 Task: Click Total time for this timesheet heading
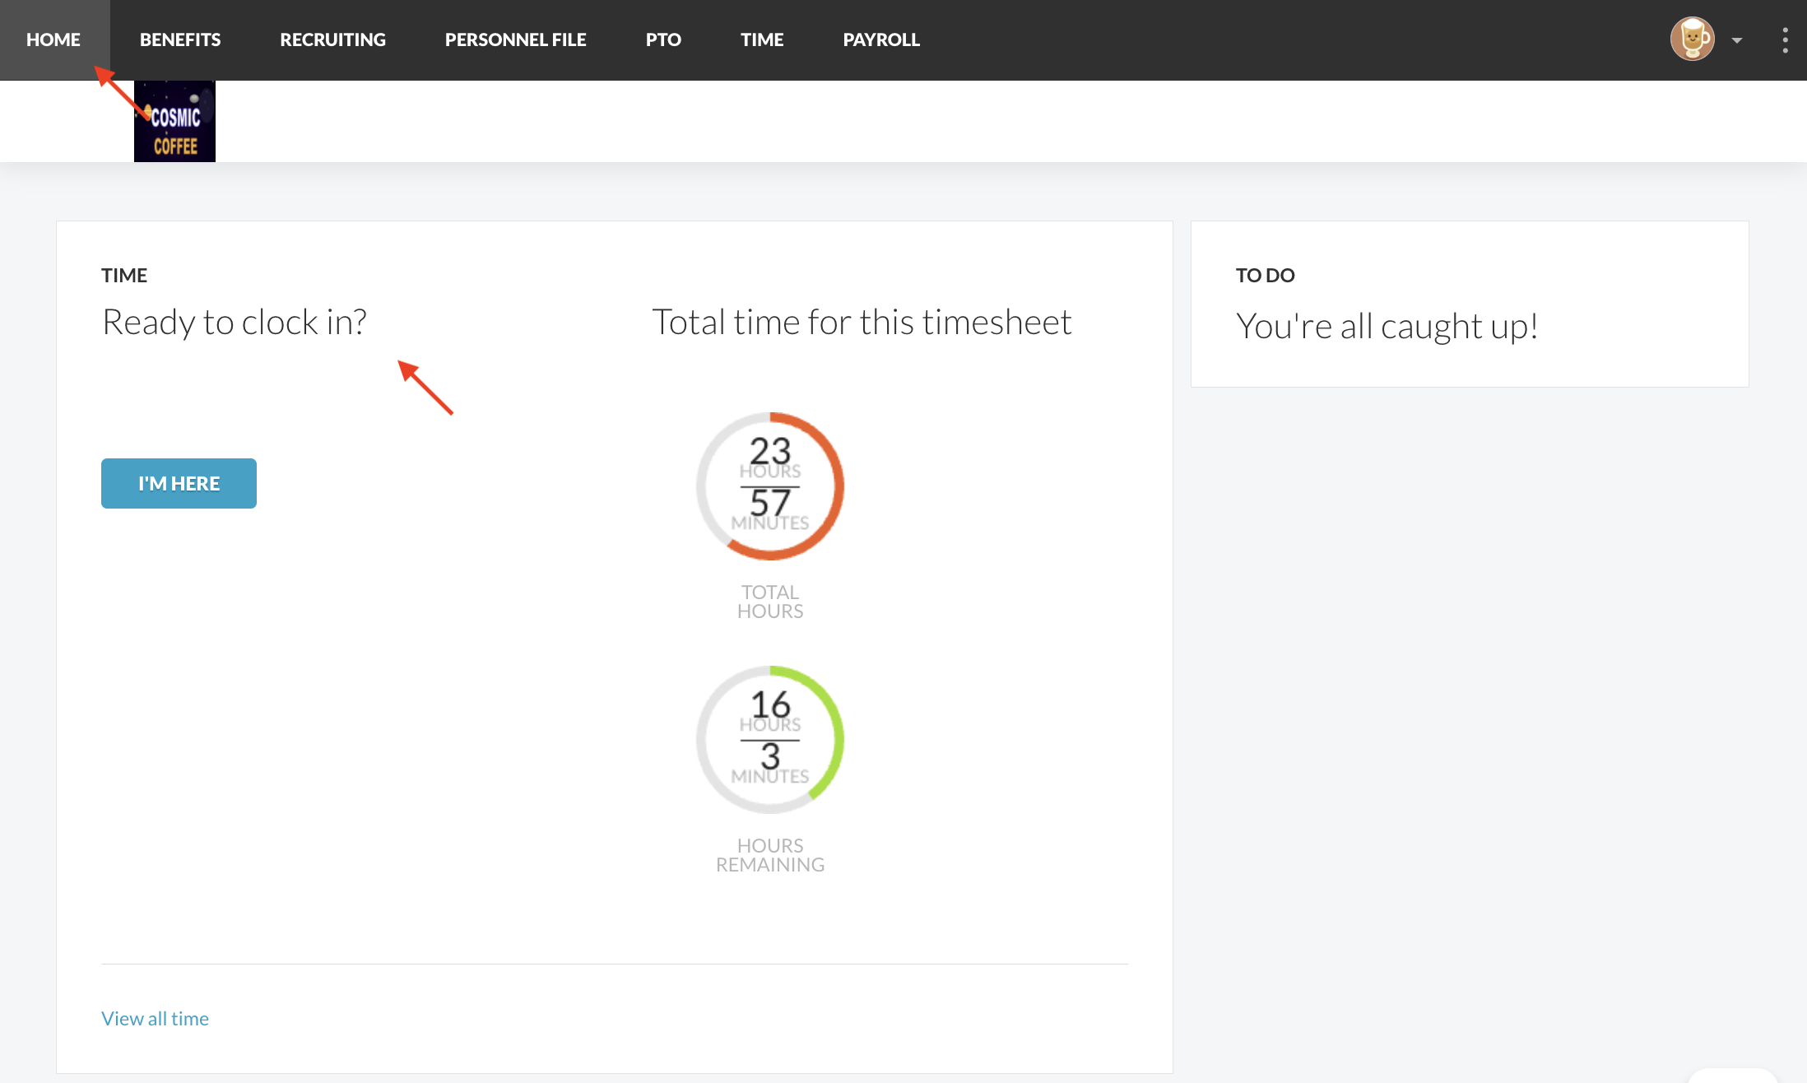[862, 322]
